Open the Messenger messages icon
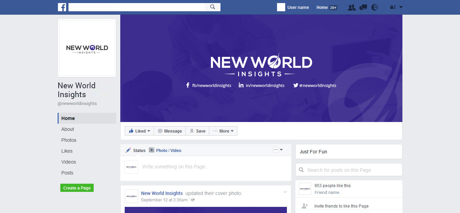The height and width of the screenshot is (213, 460). click(x=363, y=7)
